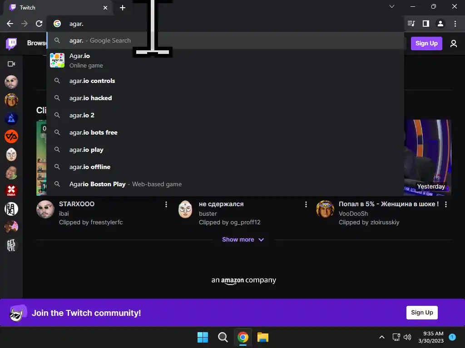Click buster avatar beside не сдержался clip

click(185, 209)
